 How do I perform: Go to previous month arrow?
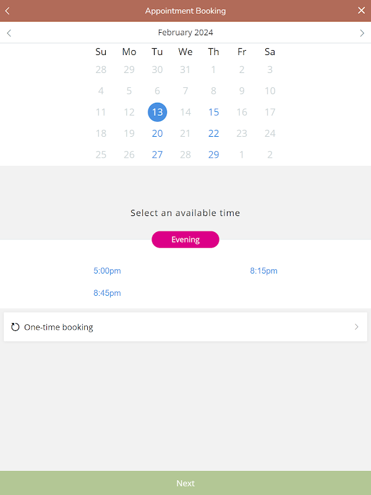coord(9,33)
